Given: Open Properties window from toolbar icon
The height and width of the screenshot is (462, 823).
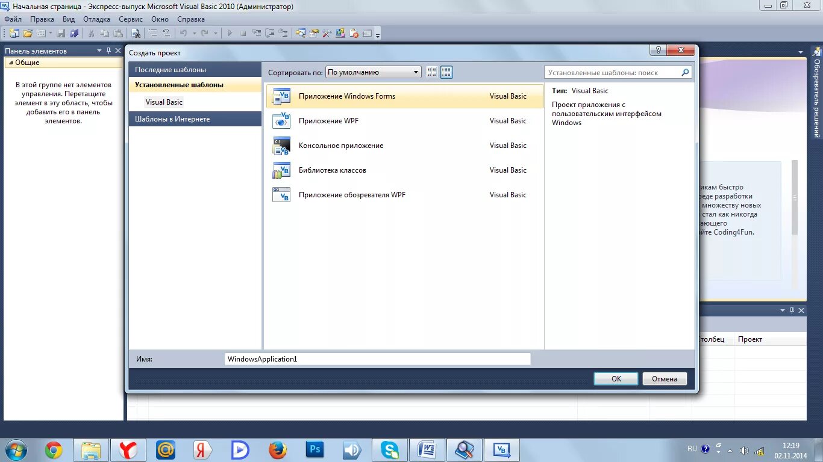Looking at the screenshot, I should click(x=313, y=33).
